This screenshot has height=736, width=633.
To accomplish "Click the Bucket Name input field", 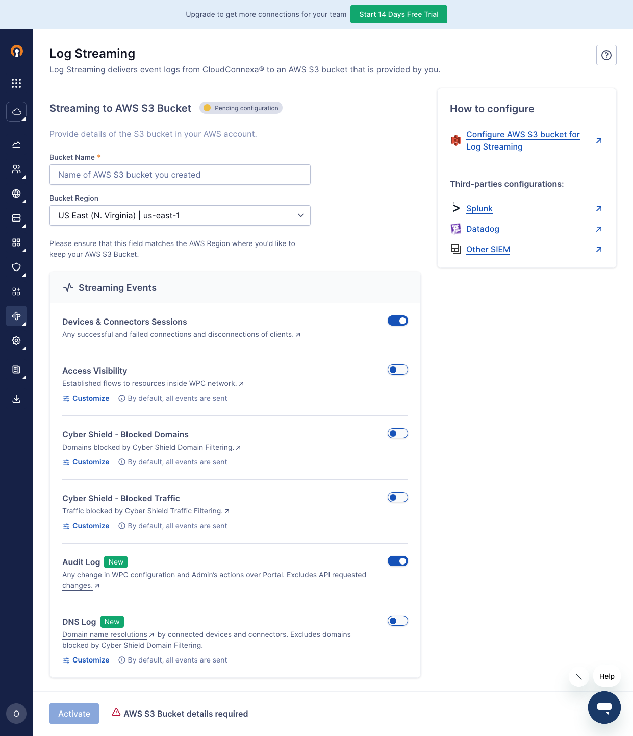I will [x=180, y=175].
